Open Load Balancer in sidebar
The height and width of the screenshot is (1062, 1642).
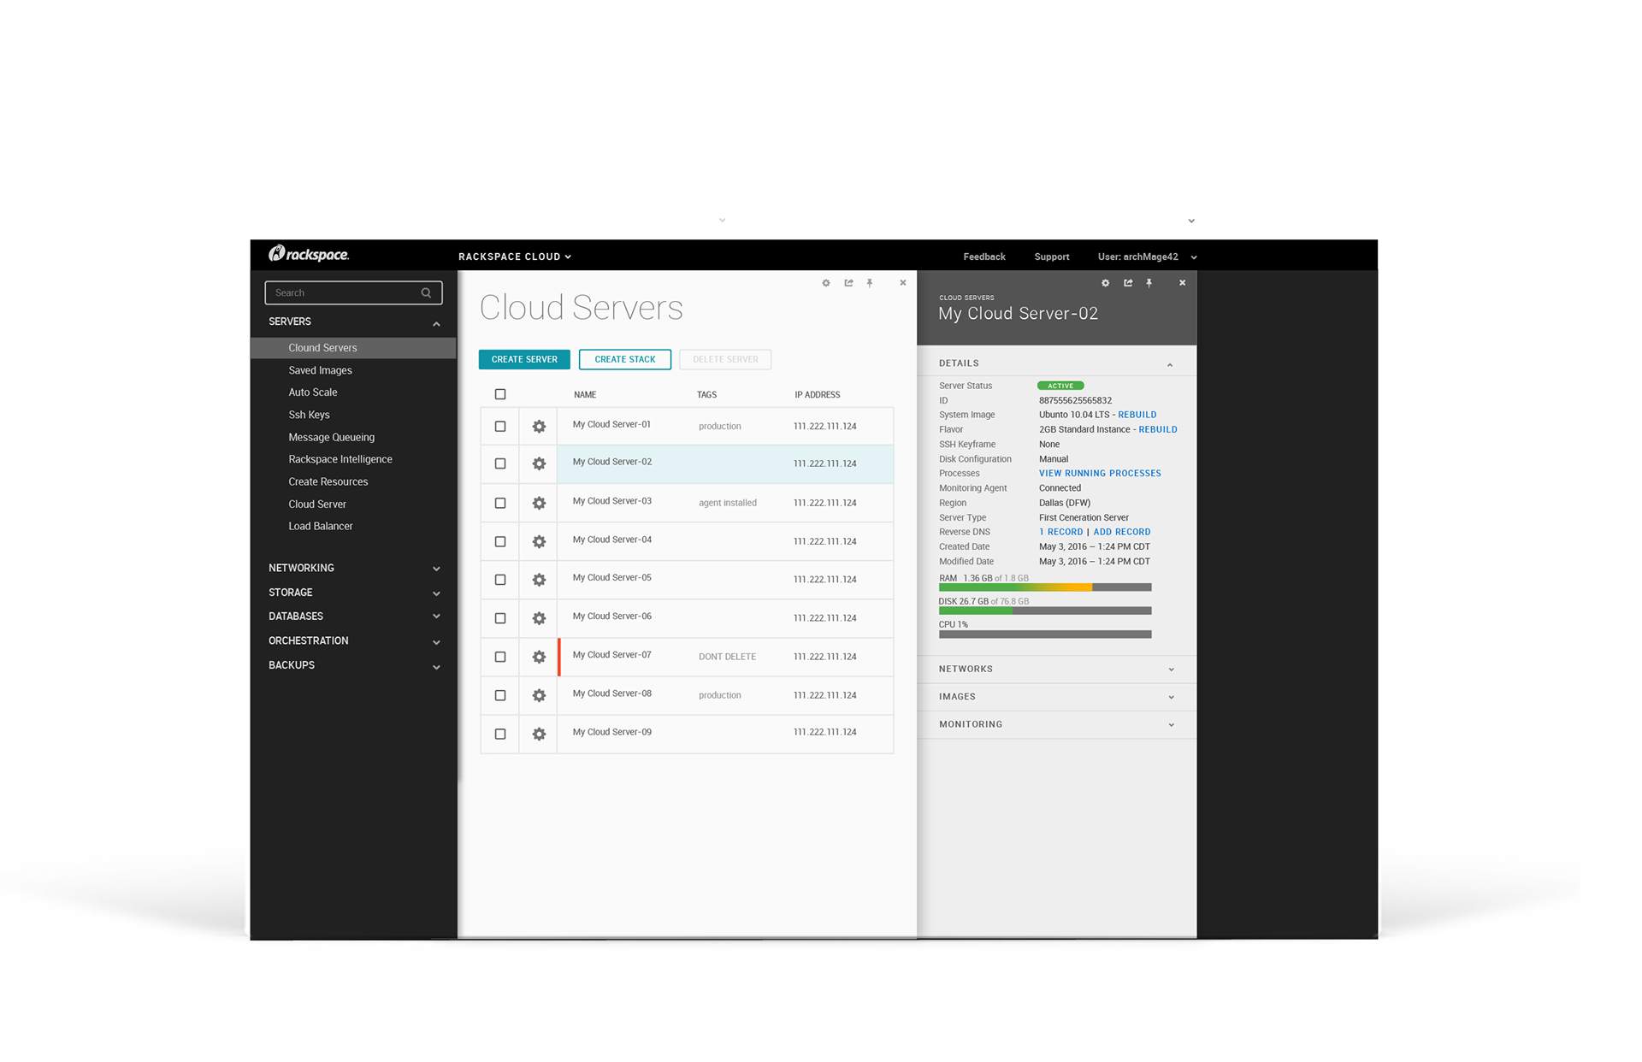click(321, 526)
